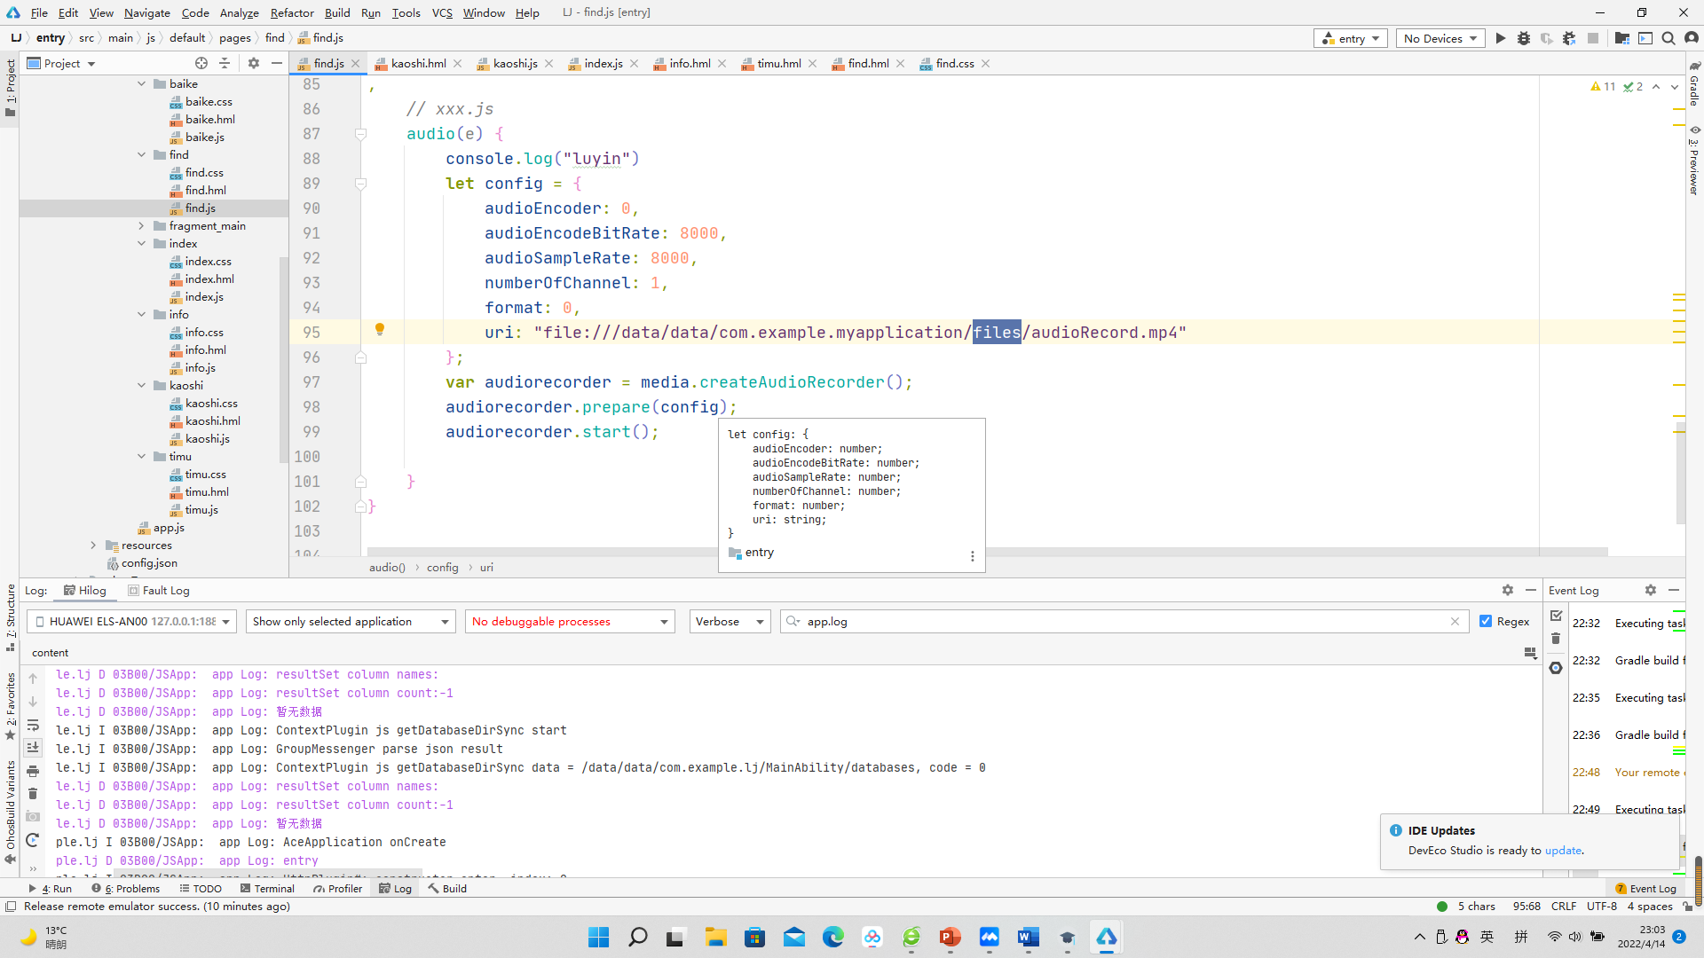Toggle the Favorites side panel
Viewport: 1704px width, 958px height.
(x=10, y=706)
